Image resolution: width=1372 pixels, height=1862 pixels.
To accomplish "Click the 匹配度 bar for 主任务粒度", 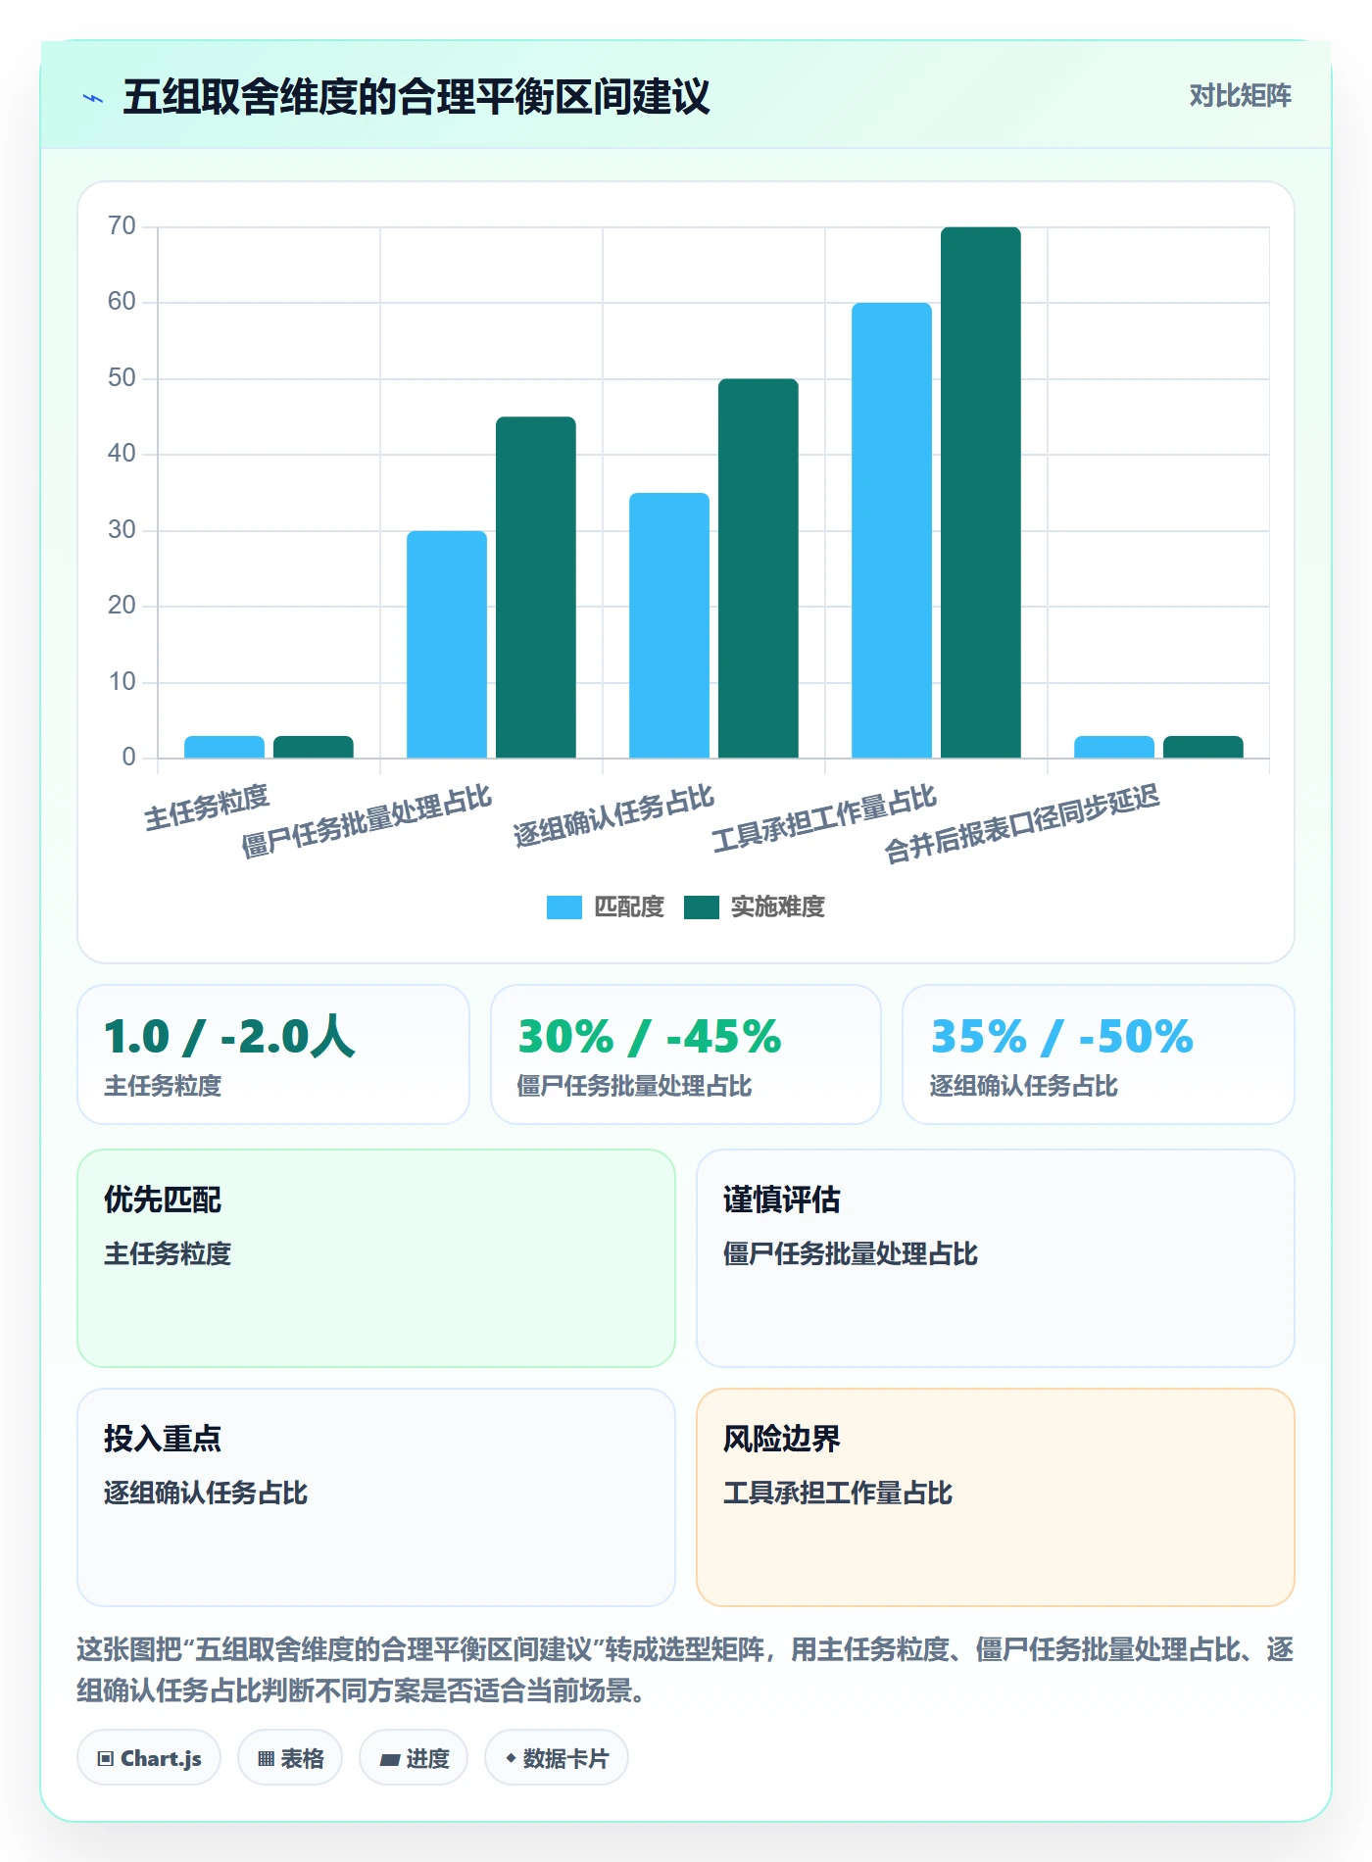I will (224, 747).
